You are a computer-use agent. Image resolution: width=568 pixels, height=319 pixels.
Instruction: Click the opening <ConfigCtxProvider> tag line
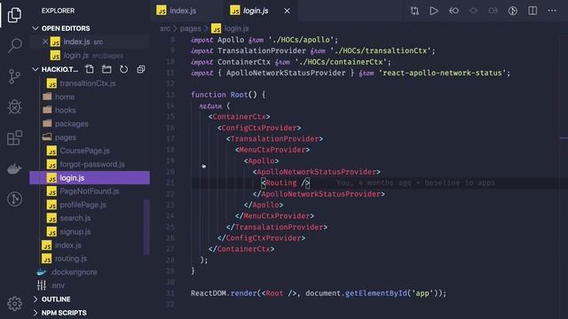point(259,128)
